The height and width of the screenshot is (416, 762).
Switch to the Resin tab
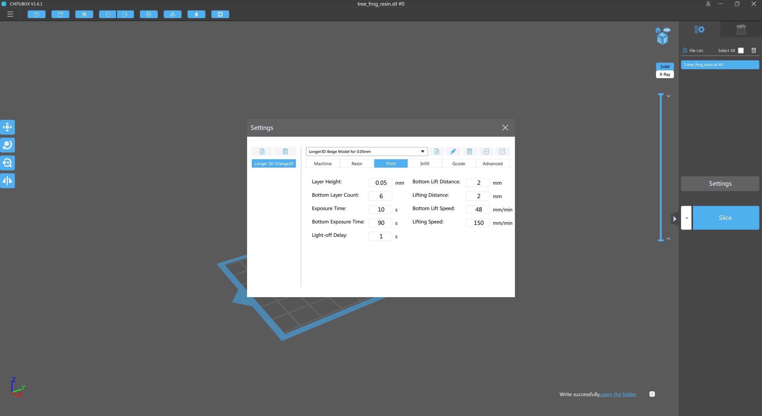coord(357,164)
